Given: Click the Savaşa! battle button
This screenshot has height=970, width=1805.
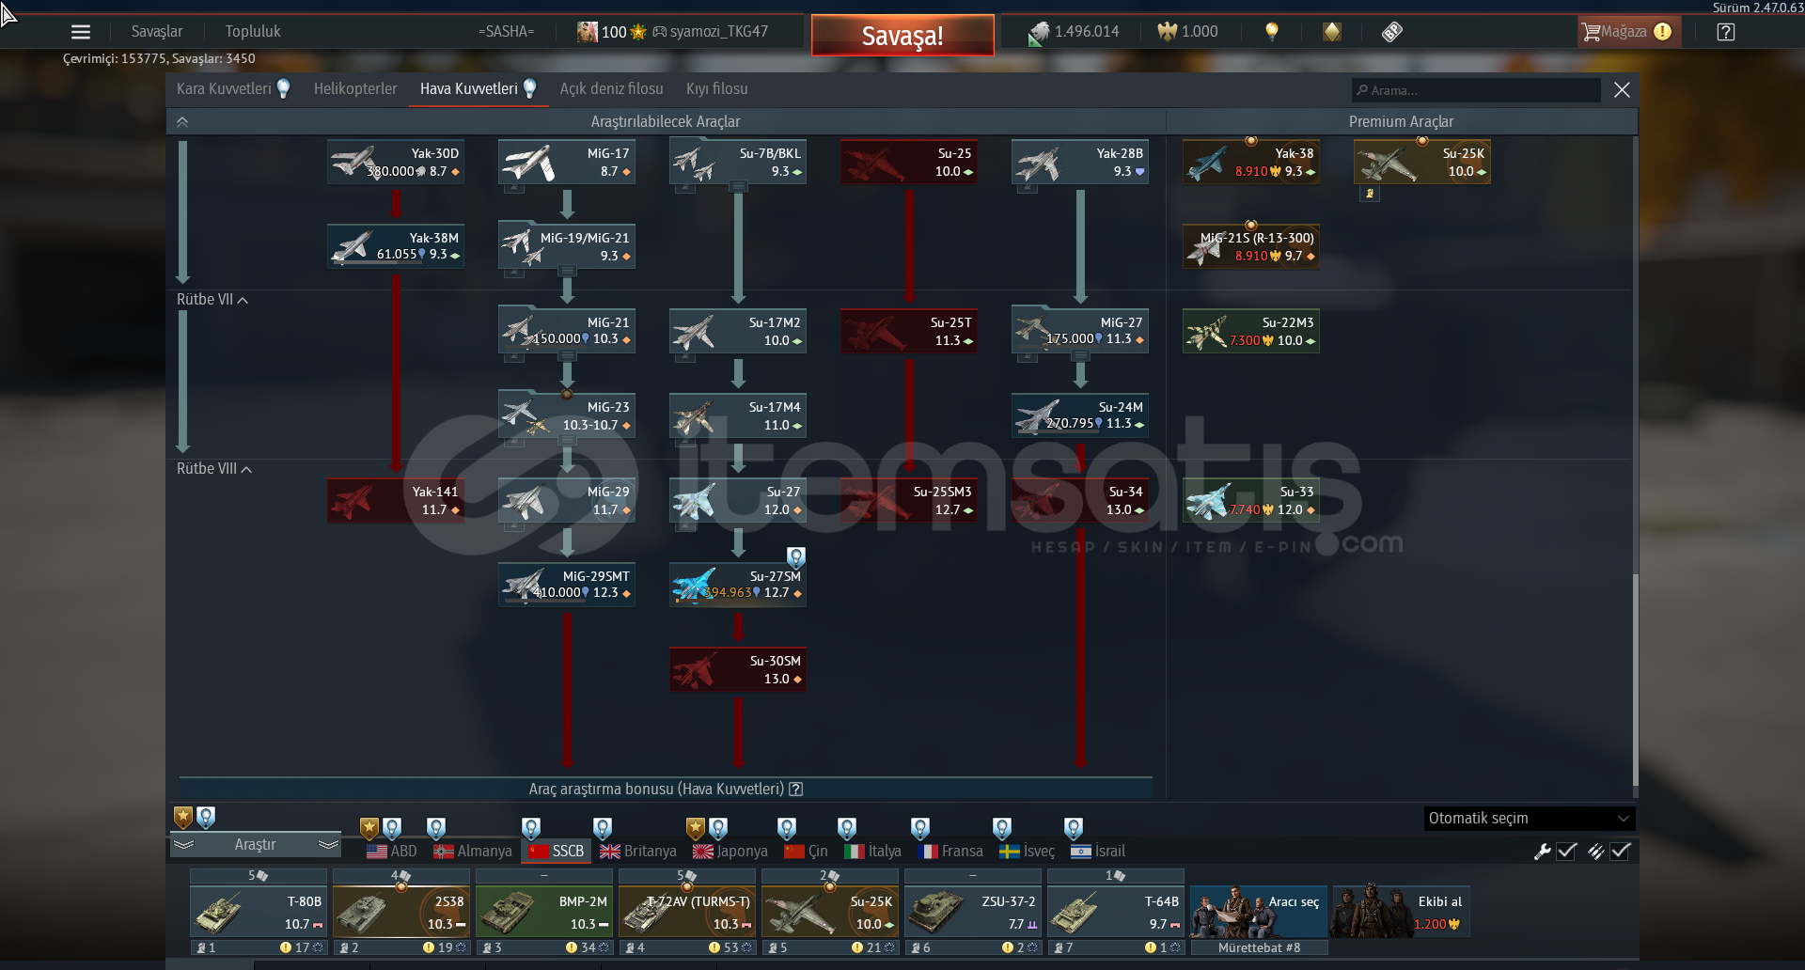Looking at the screenshot, I should [x=902, y=36].
